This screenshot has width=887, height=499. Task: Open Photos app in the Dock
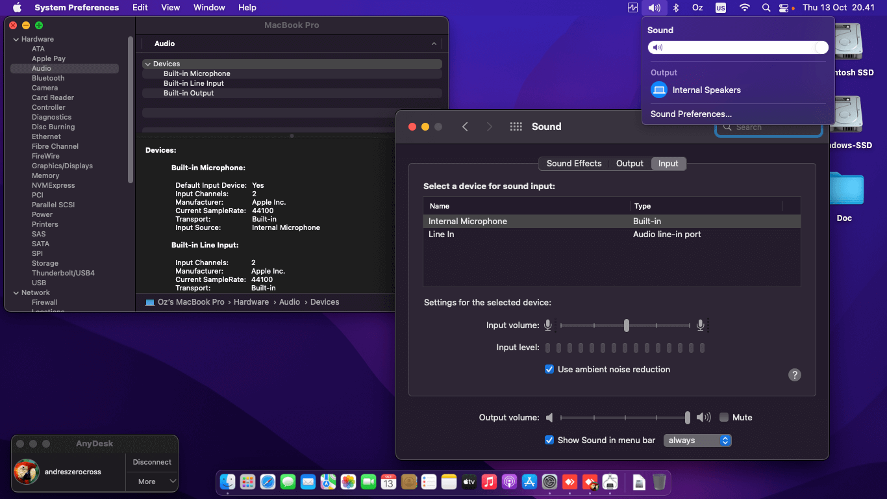348,482
